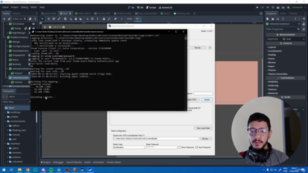Expand the ConfigContainer node
This screenshot has width=308, height=173.
pos(8,46)
